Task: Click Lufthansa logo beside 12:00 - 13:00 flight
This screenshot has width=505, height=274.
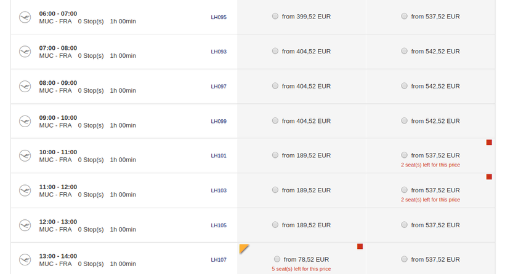Action: 25,225
